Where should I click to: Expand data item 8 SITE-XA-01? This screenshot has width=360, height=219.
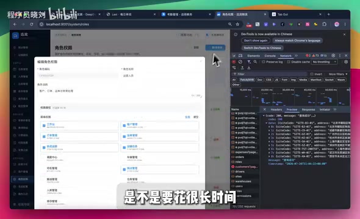(x=269, y=156)
